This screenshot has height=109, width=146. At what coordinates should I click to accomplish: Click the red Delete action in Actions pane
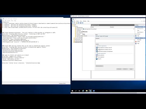(138, 41)
